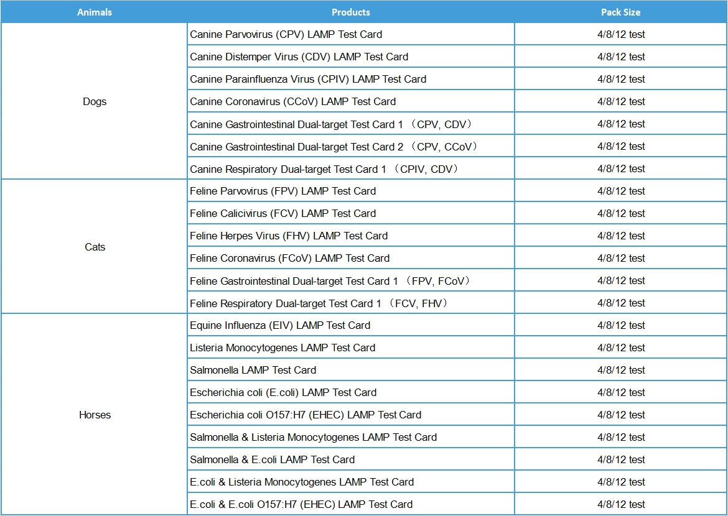
Task: Select Canine Coronavirus (CCoV) LAMP Test Card
Action: point(292,102)
